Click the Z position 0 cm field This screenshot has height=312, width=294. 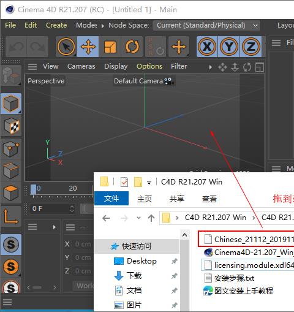coord(83,271)
